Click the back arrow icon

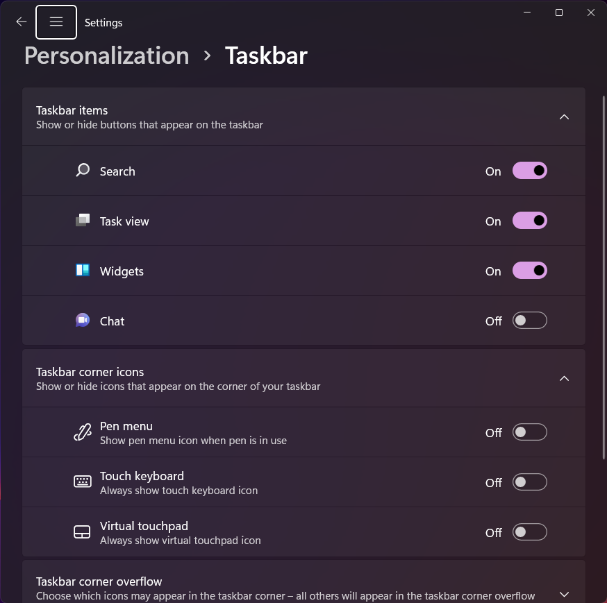(22, 22)
